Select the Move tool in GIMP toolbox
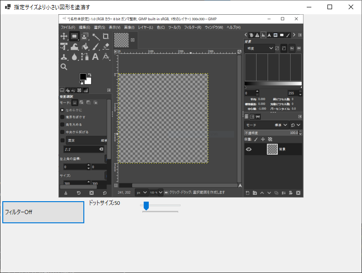The height and width of the screenshot is (273, 362). pyautogui.click(x=64, y=36)
